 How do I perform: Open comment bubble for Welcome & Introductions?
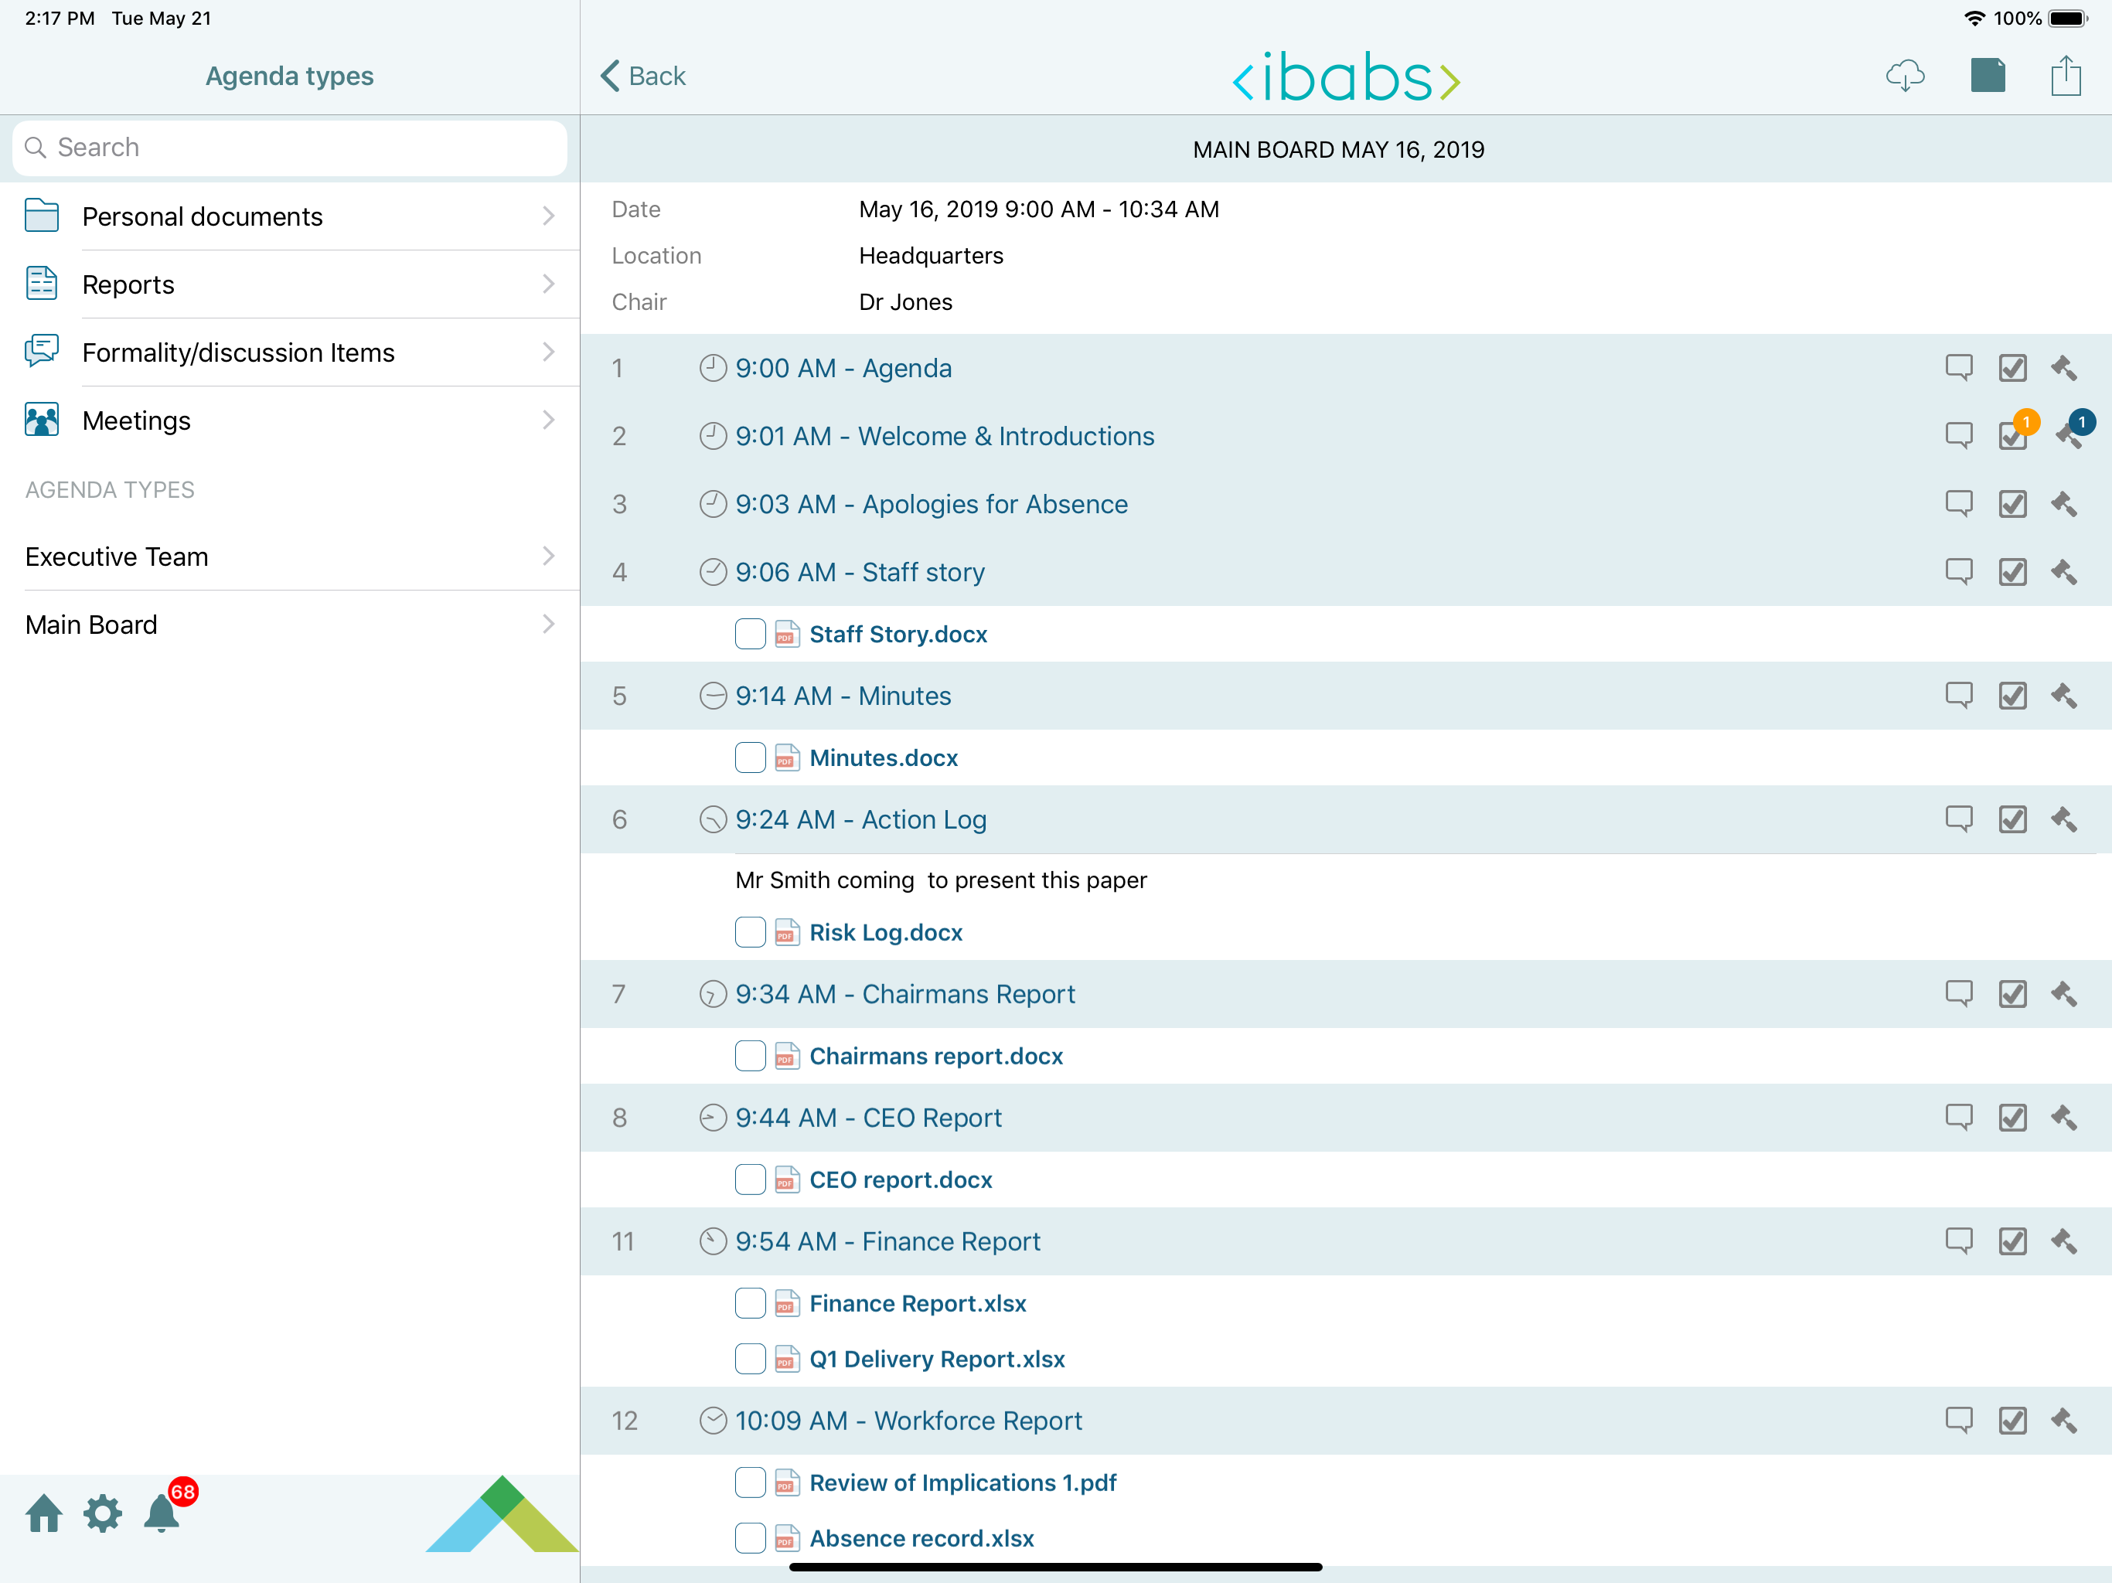click(x=1958, y=435)
